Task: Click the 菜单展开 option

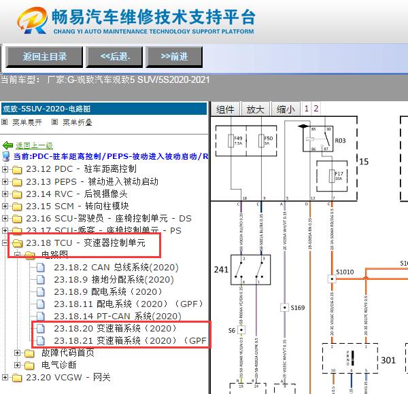Action: tap(27, 122)
